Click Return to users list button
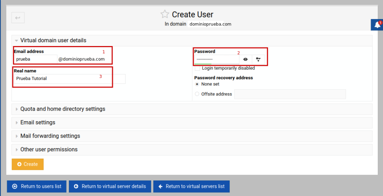The image size is (383, 196). [x=37, y=186]
